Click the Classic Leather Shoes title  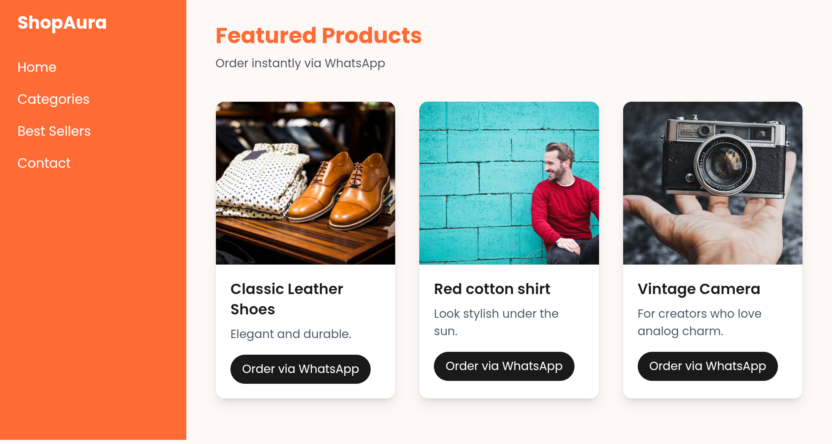[287, 299]
